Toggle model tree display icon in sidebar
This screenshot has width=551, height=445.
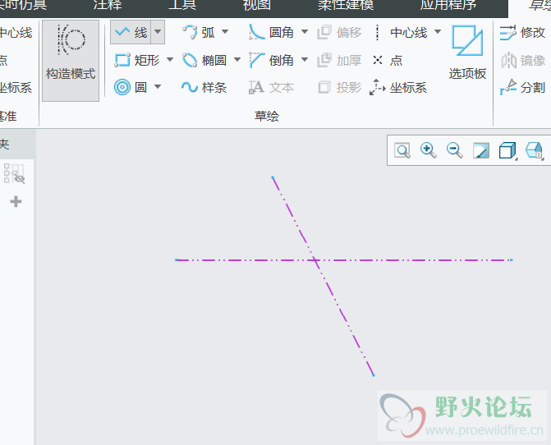(x=14, y=173)
